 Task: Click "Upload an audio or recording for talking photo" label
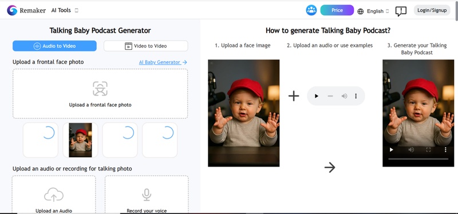coord(72,169)
